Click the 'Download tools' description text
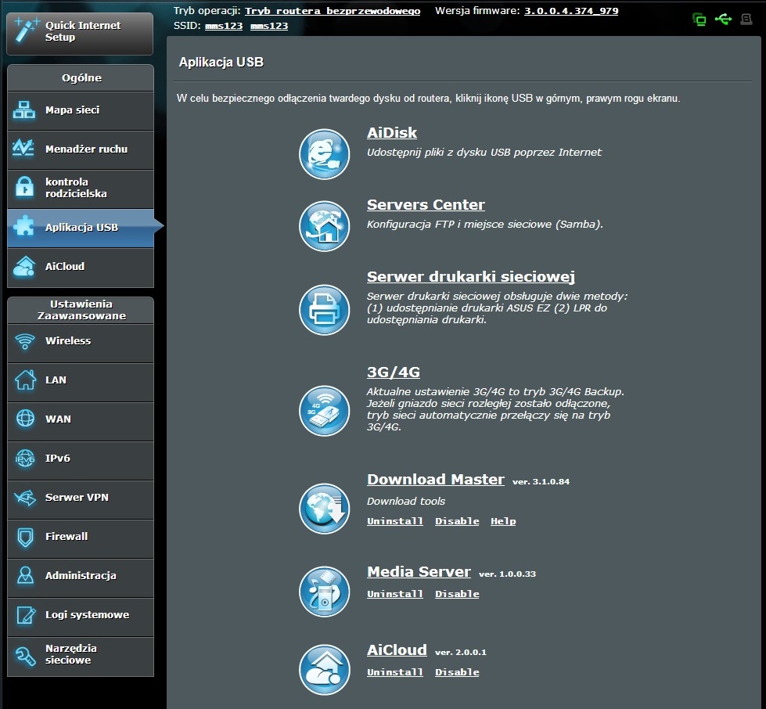The image size is (766, 709). 406,501
